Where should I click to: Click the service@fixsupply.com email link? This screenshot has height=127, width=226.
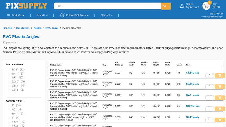pos(212,17)
